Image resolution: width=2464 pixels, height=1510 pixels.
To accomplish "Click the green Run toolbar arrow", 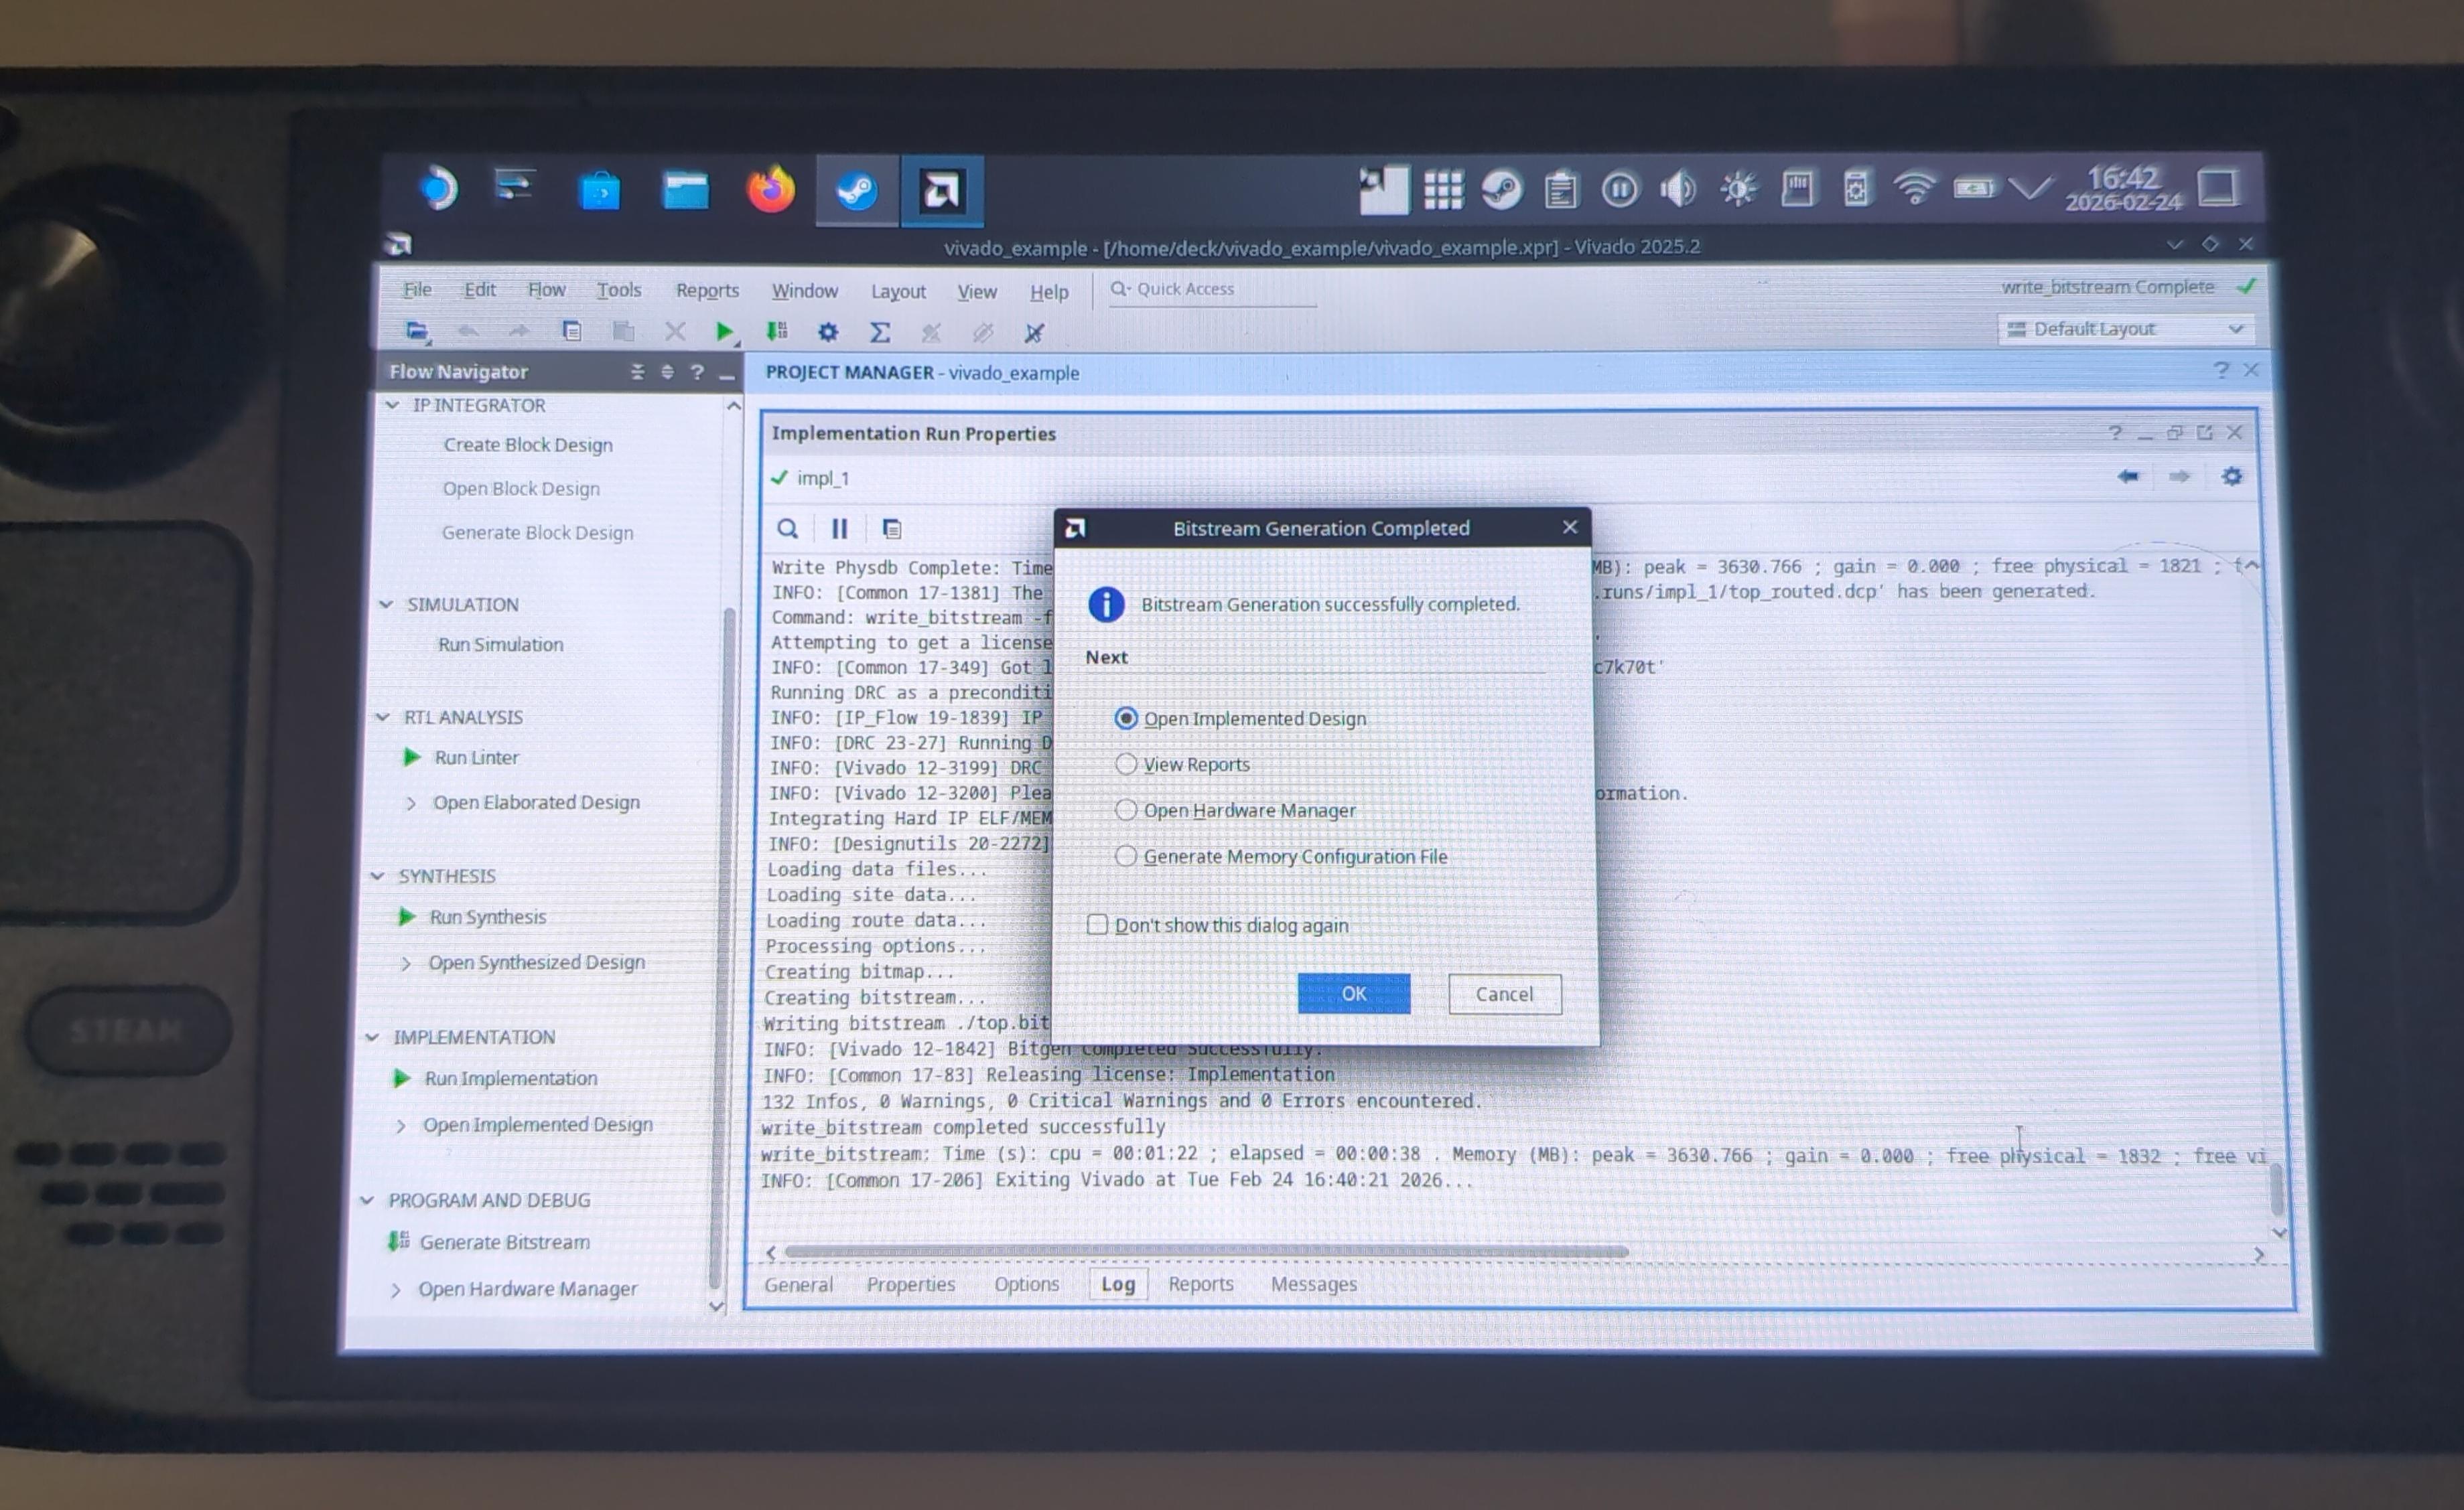I will 724,331.
